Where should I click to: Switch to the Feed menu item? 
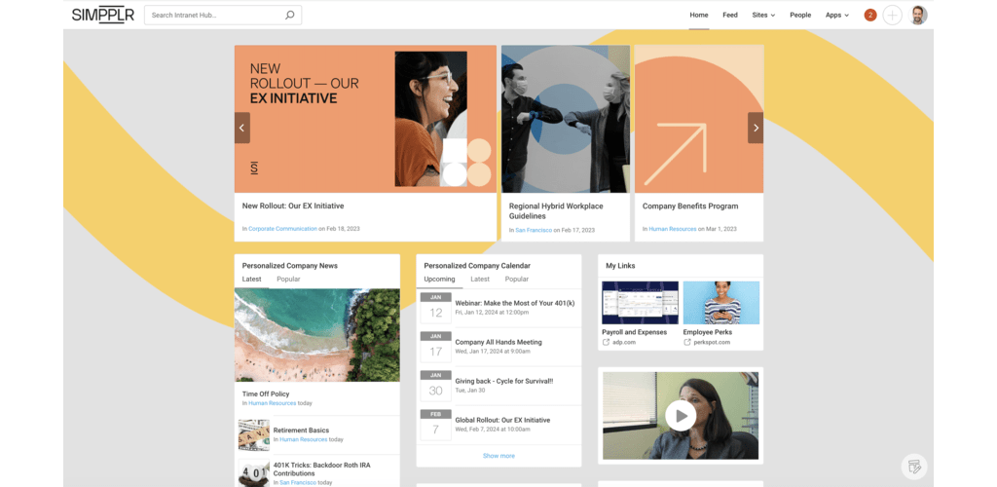(x=730, y=16)
